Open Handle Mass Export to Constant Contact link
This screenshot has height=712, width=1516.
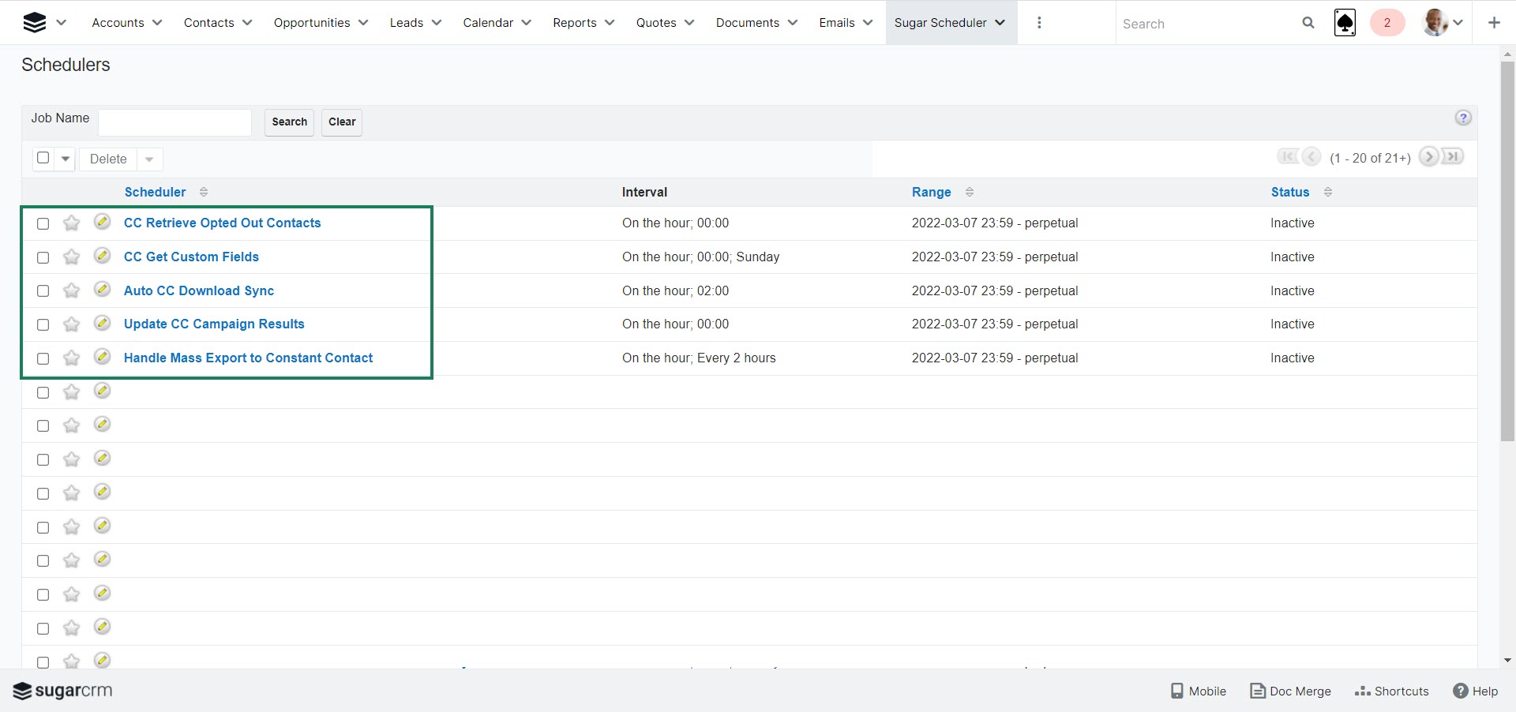point(248,358)
